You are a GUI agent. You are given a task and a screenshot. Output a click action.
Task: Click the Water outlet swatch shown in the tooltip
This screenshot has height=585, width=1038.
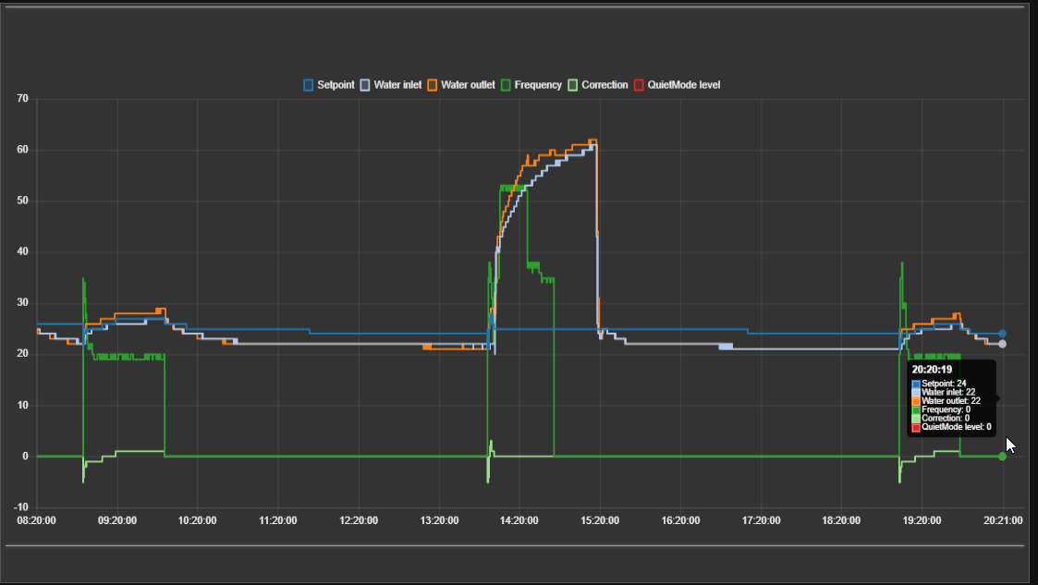click(916, 400)
